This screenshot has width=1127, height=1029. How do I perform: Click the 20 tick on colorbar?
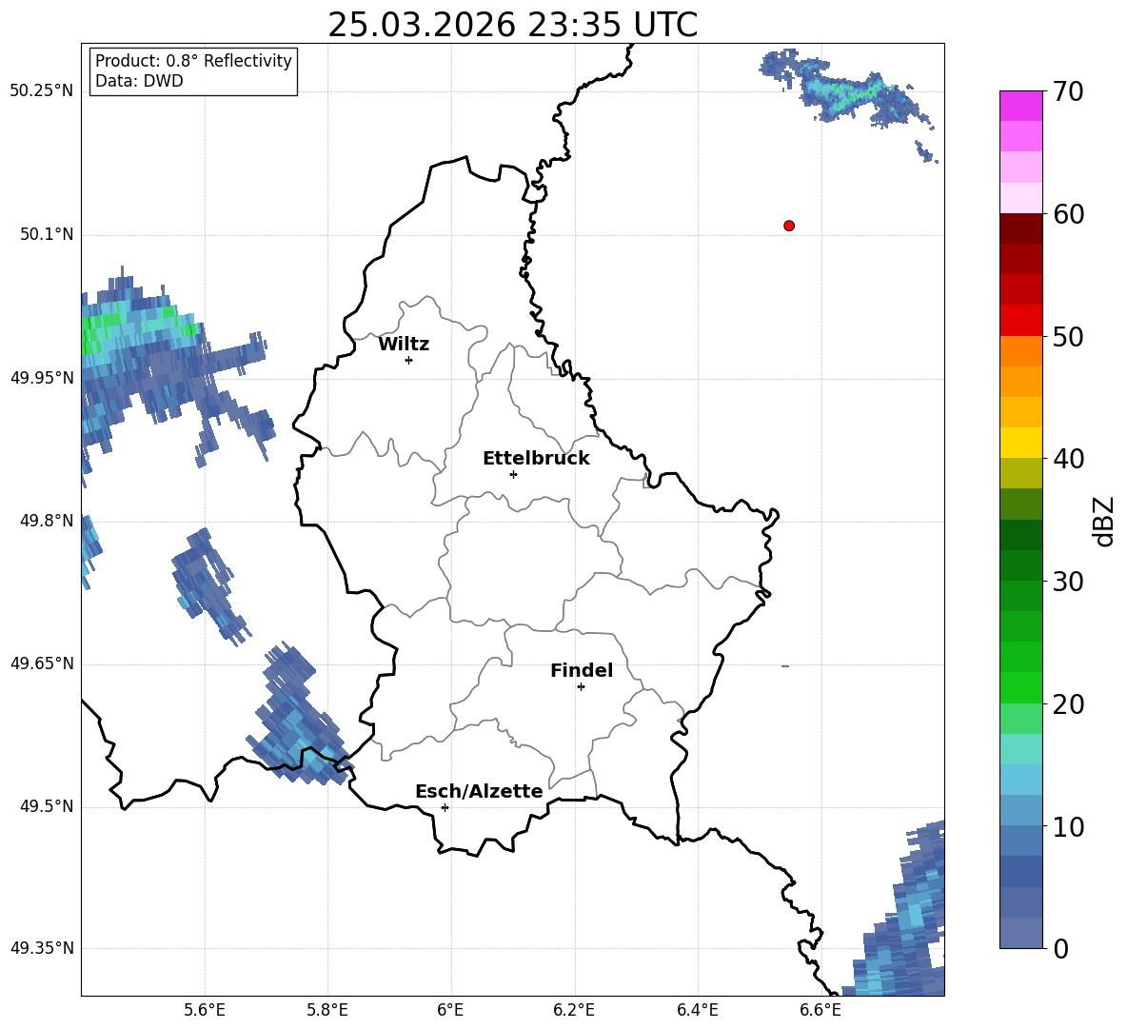(x=1067, y=704)
